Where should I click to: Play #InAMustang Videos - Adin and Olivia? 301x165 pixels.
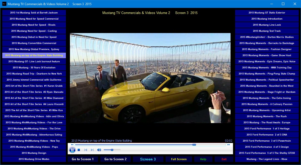(34, 116)
